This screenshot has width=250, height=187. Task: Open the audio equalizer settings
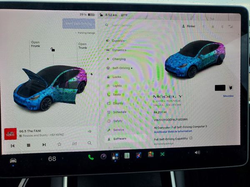pyautogui.click(x=75, y=144)
